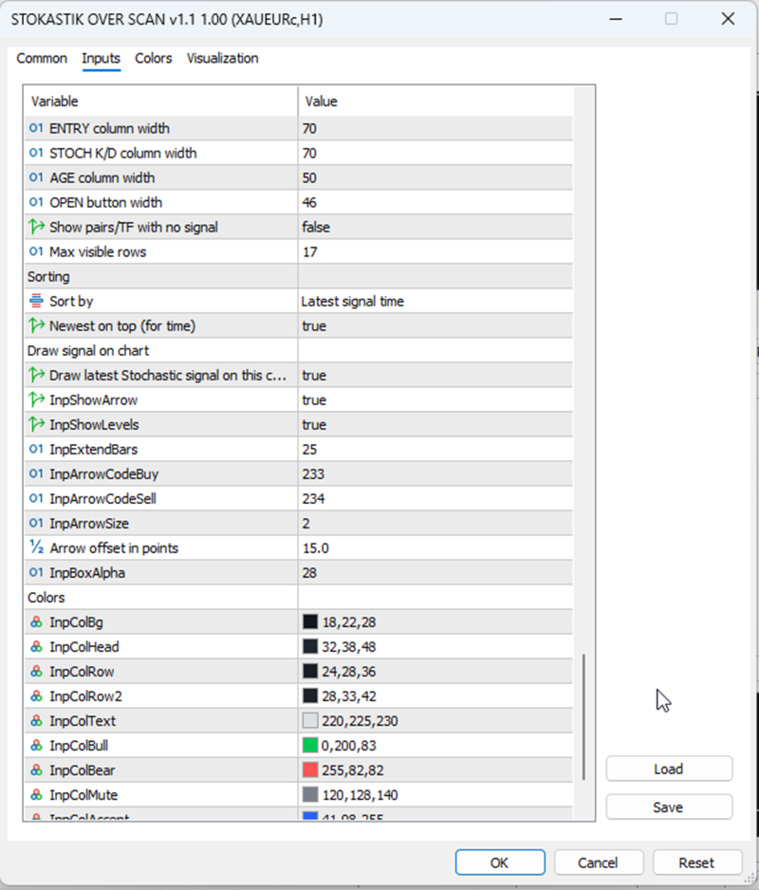
Task: Open the InpColText color value dropdown
Action: point(435,721)
